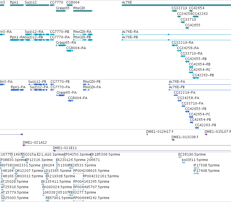Click transcript CG42263-RB

point(203,75)
